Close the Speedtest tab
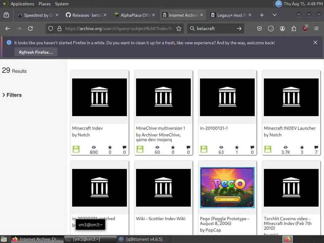This screenshot has height=243, width=324. 57,15
